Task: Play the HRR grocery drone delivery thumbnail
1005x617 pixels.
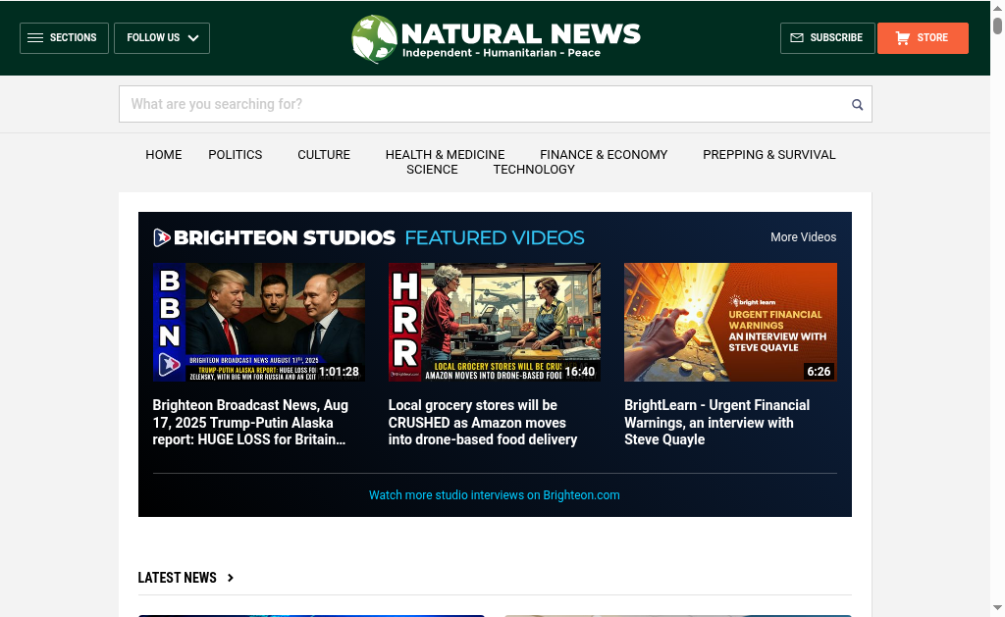Action: click(495, 322)
